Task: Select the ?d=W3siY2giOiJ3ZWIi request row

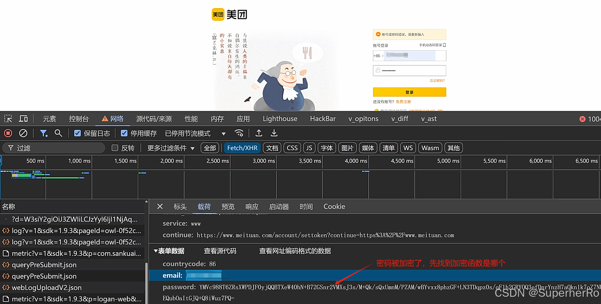Action: point(72,219)
